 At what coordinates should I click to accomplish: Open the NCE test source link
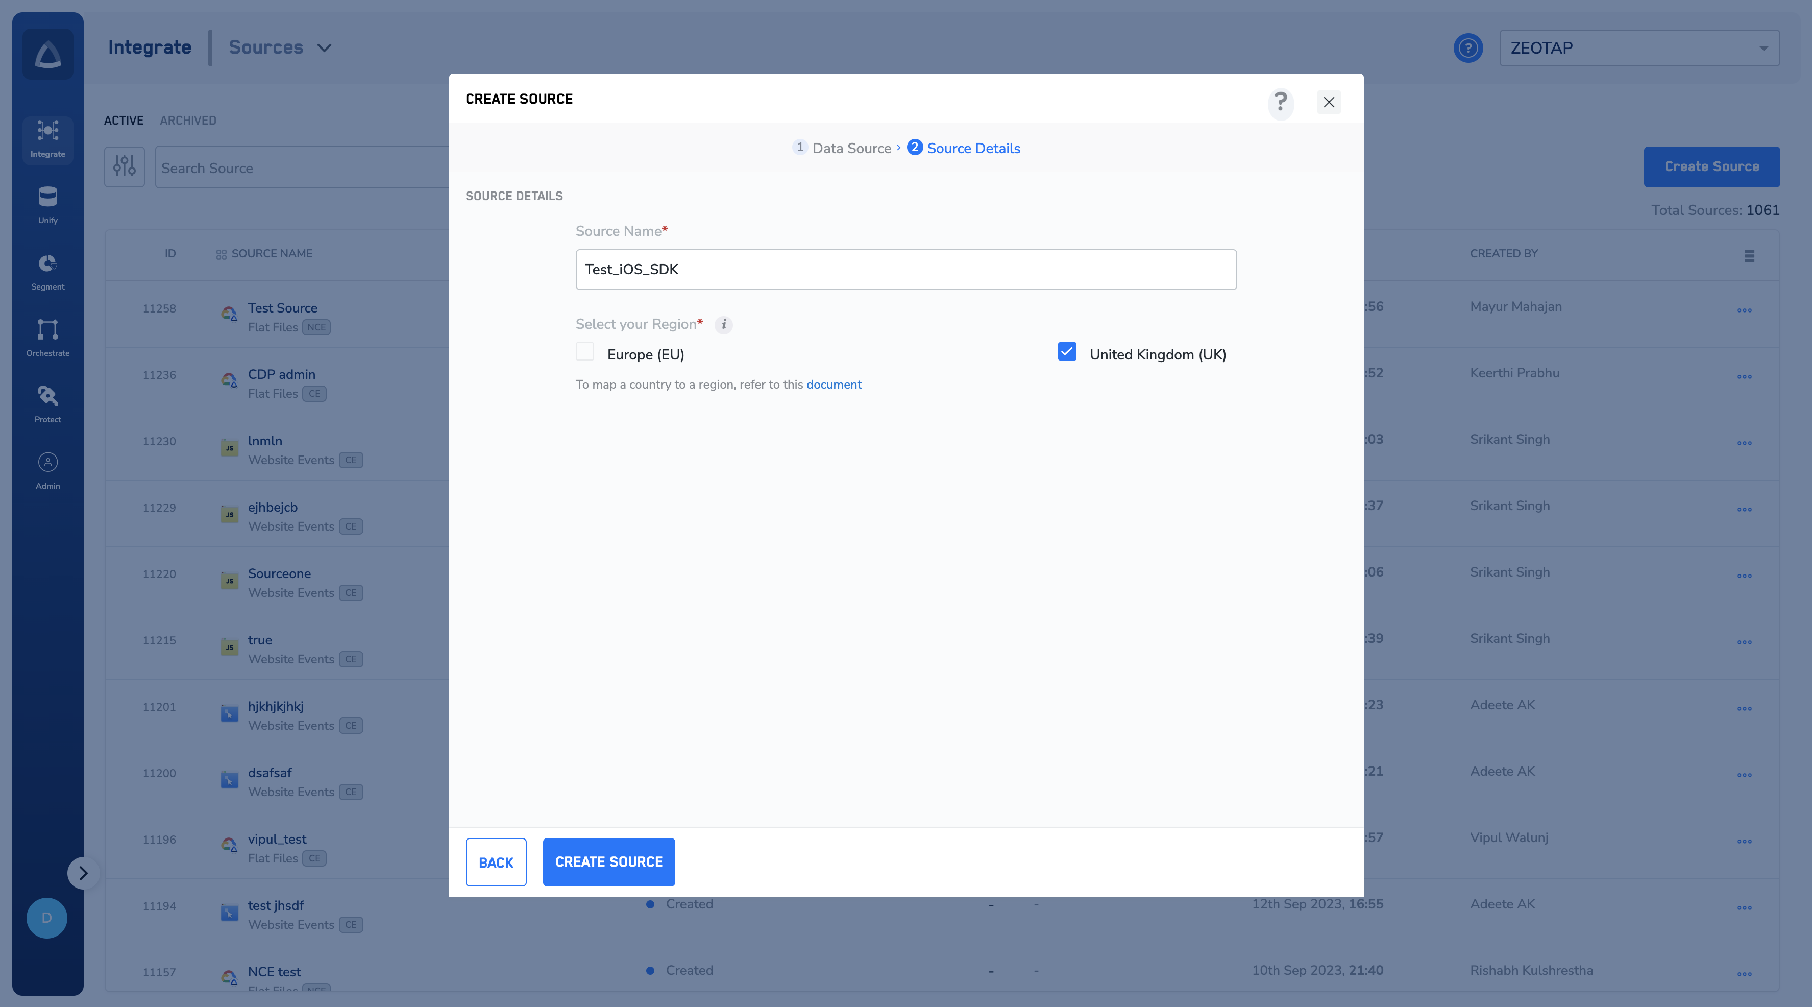(x=274, y=972)
